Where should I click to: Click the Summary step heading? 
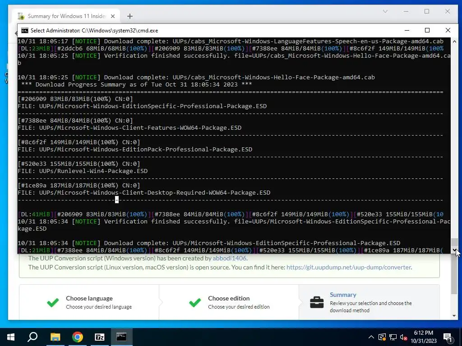tap(343, 295)
